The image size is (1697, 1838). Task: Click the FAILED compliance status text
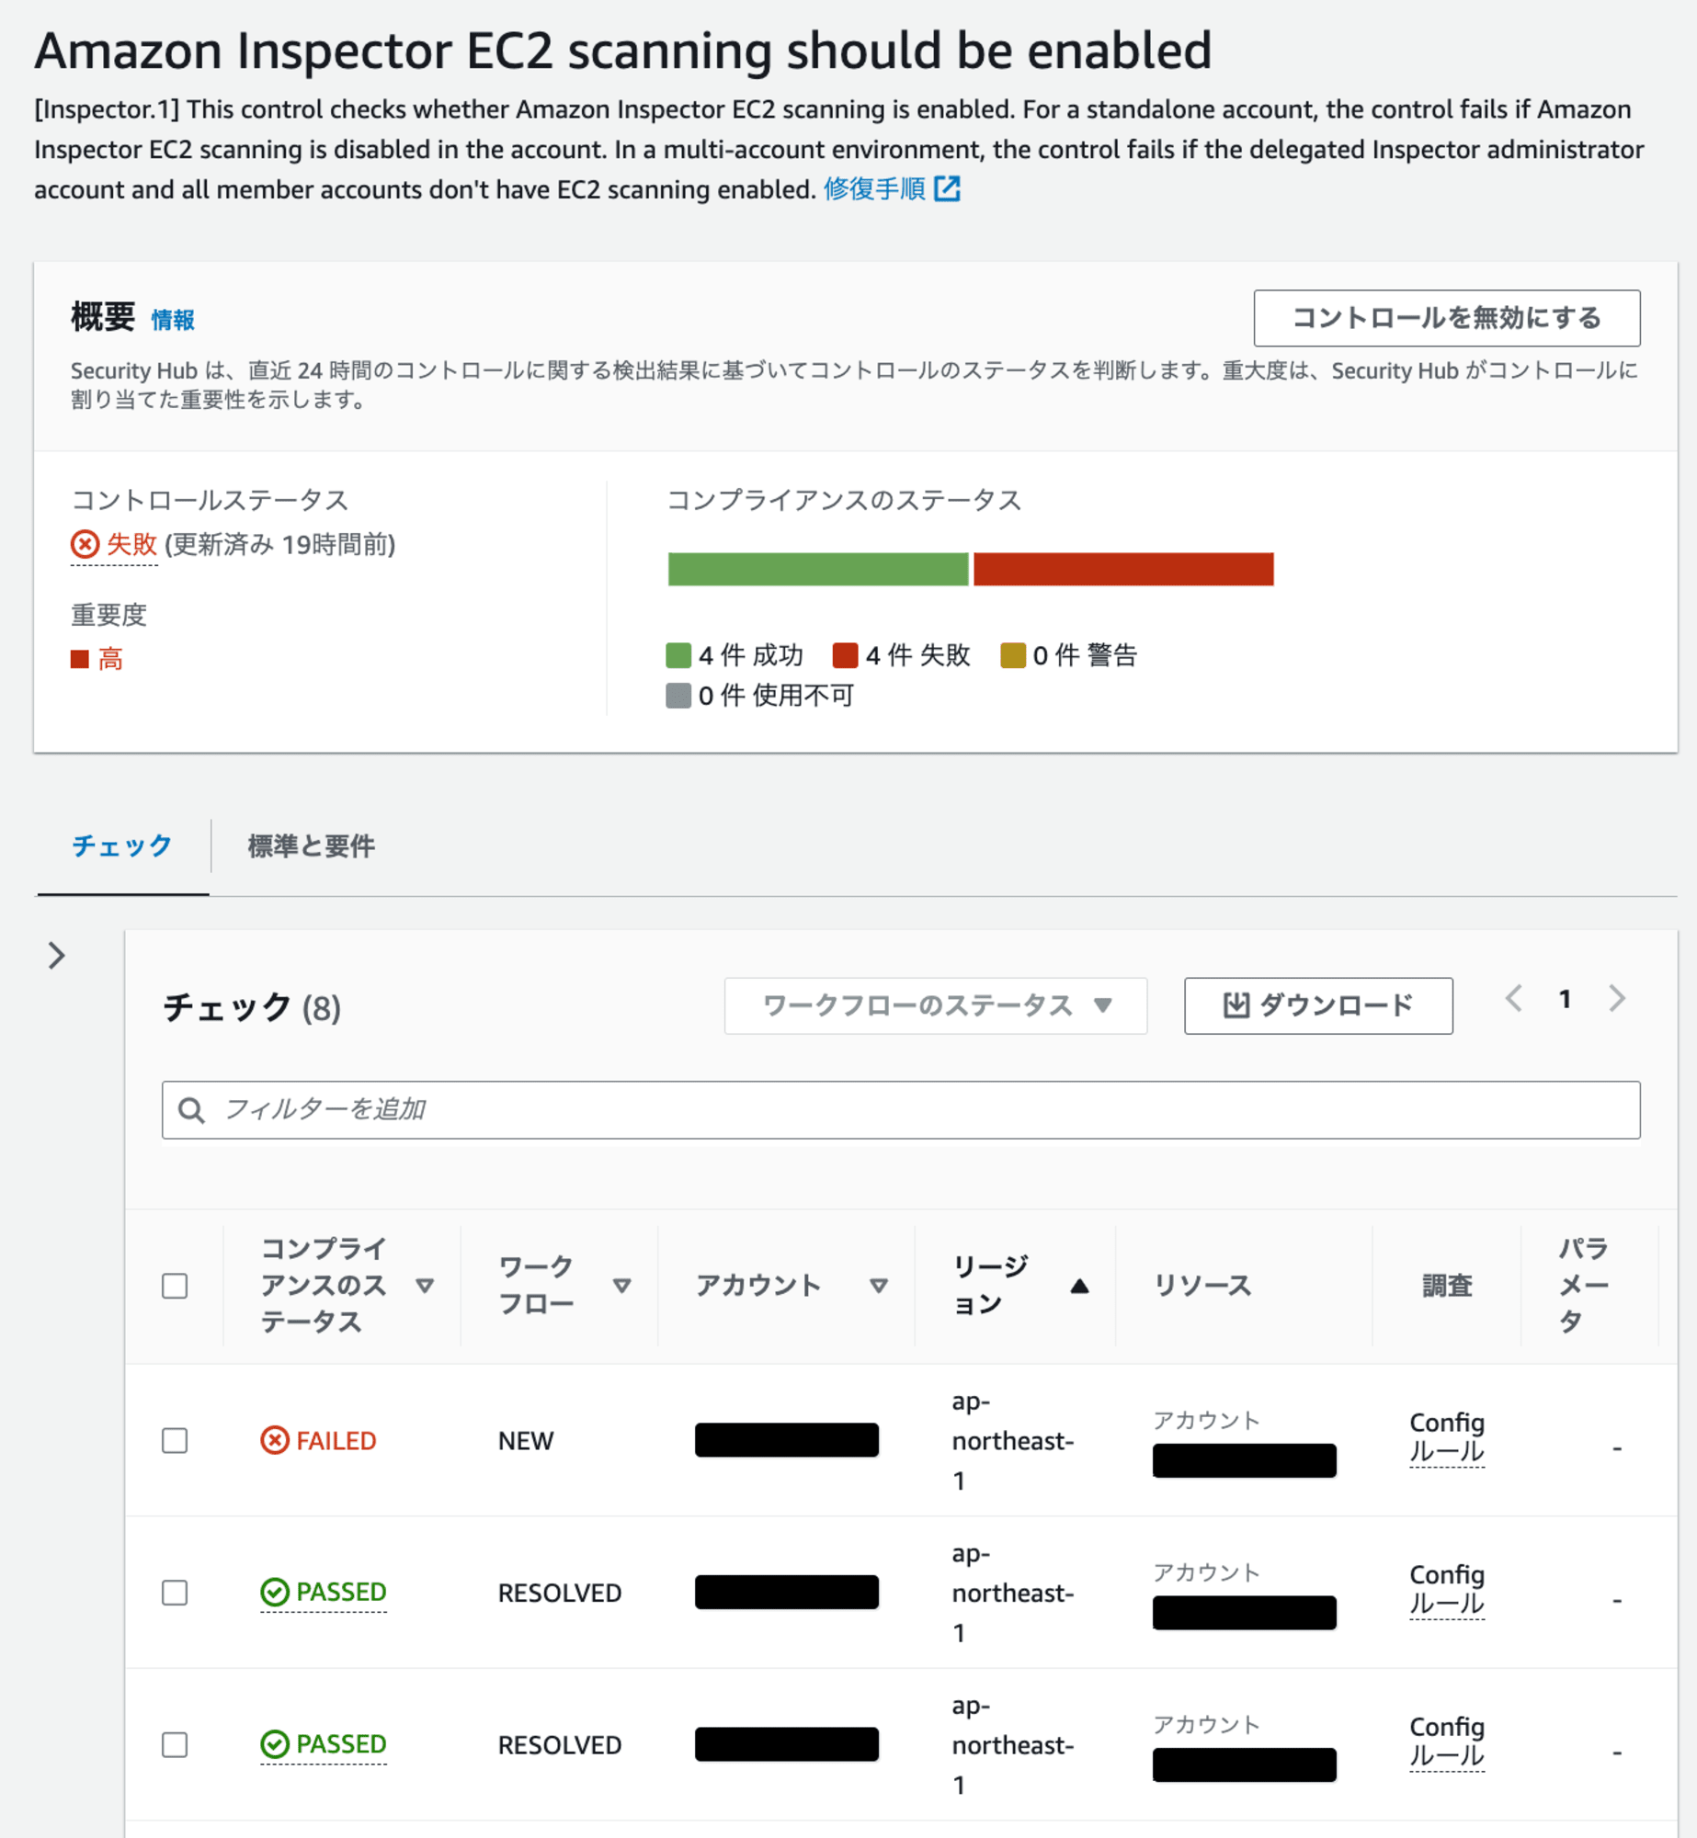(x=336, y=1440)
